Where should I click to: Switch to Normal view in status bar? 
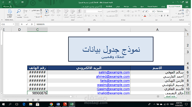click(x=38, y=100)
